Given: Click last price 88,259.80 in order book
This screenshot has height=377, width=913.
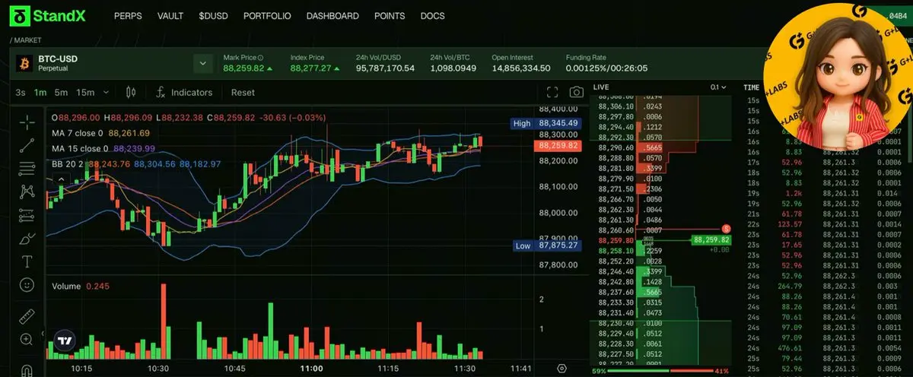Looking at the screenshot, I should [x=616, y=239].
